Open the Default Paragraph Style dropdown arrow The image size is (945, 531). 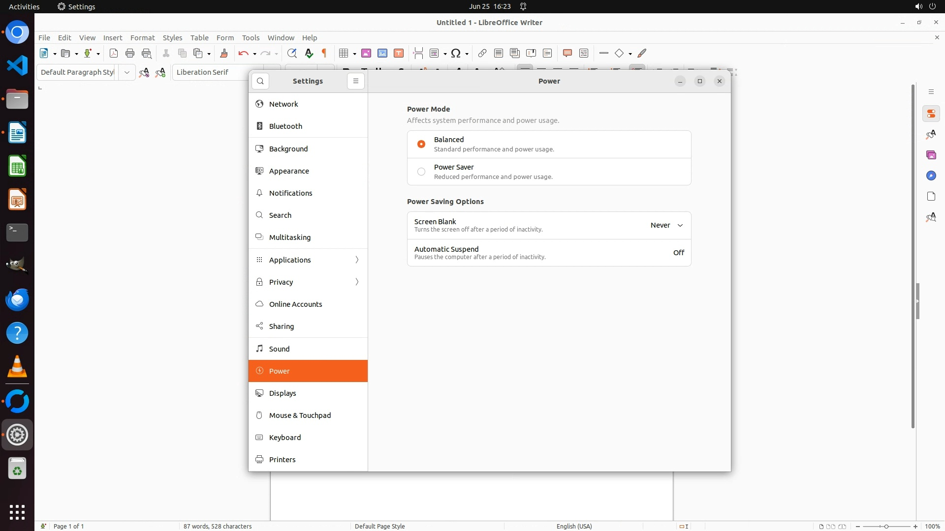126,72
